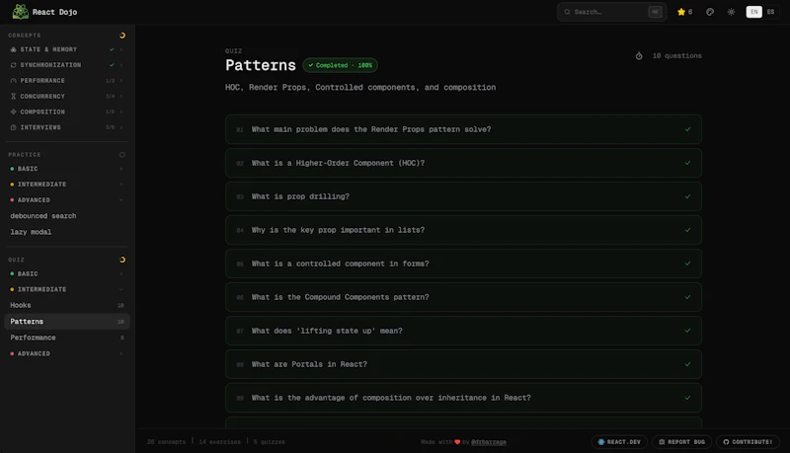The width and height of the screenshot is (790, 453).
Task: Expand State & Memory chevron
Action: point(121,49)
